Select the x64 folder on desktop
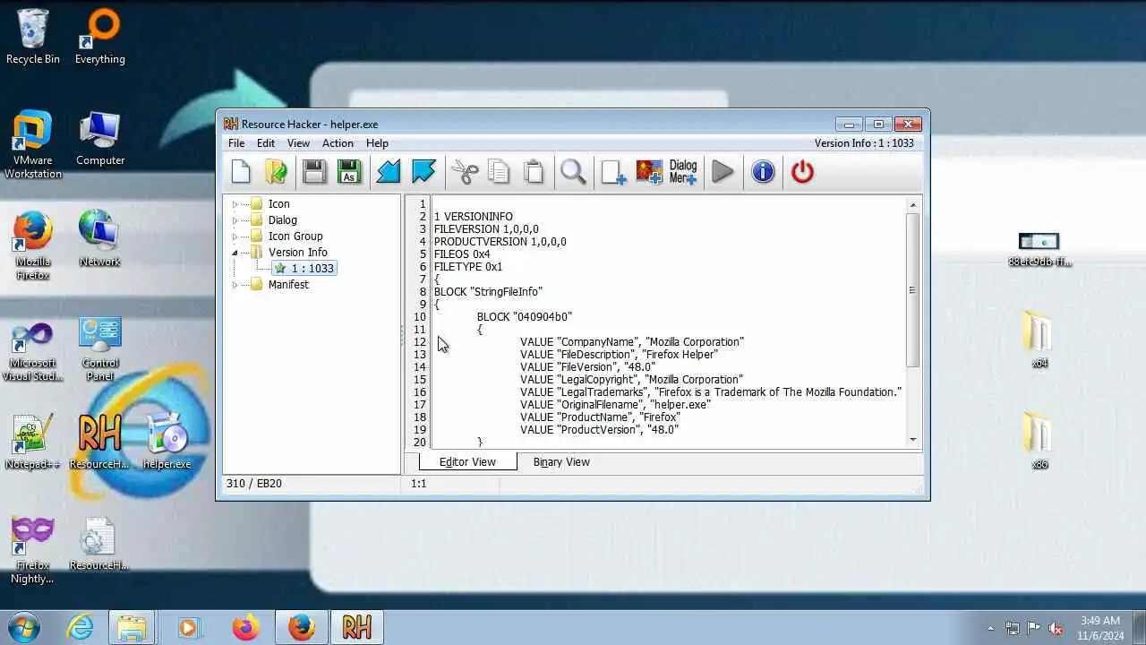This screenshot has height=645, width=1146. pyautogui.click(x=1039, y=340)
